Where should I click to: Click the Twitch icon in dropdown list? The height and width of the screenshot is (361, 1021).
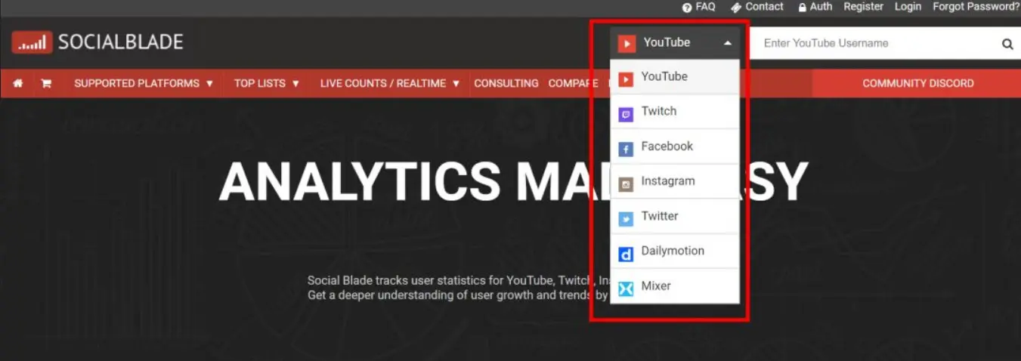coord(626,114)
